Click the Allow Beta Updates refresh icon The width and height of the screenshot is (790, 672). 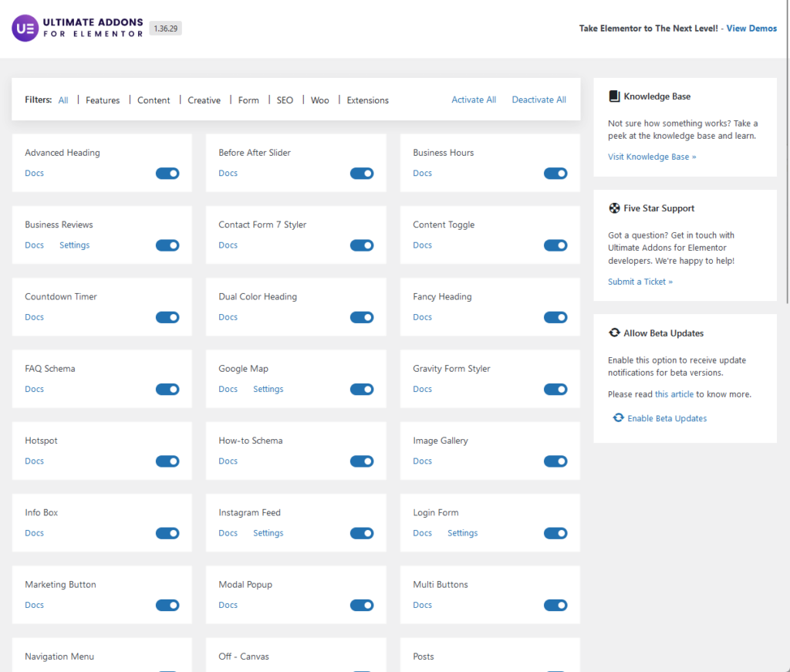tap(614, 333)
